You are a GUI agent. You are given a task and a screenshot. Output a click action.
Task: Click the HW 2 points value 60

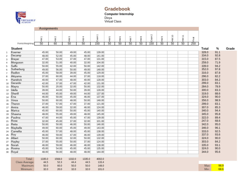pyautogui.click(x=55, y=44)
